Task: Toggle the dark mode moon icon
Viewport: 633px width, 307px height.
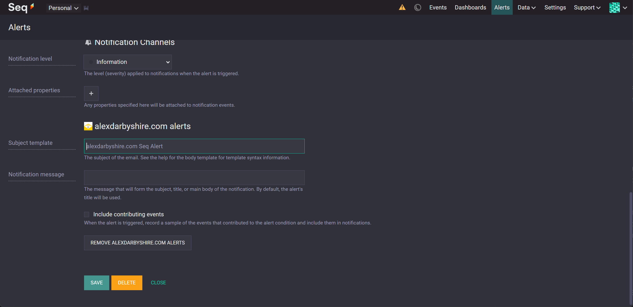Action: (418, 7)
